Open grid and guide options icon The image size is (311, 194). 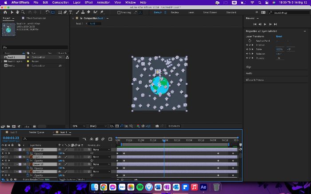(x=131, y=126)
